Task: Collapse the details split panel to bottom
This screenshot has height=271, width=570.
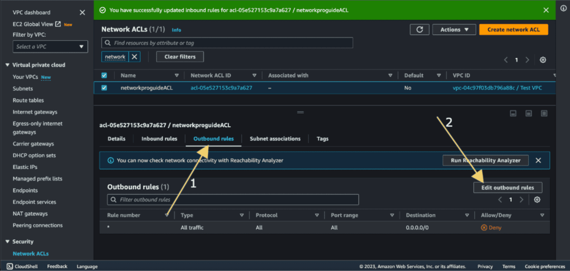Action: point(513,113)
